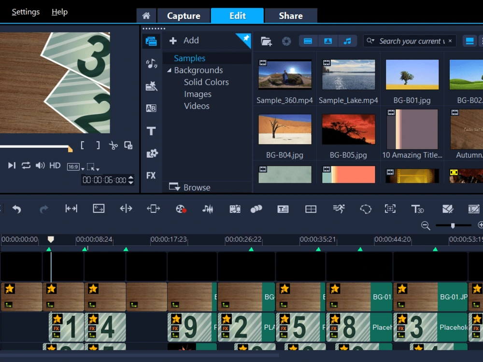Switch to the Edit tab
Viewport: 483px width, 362px height.
tap(237, 16)
